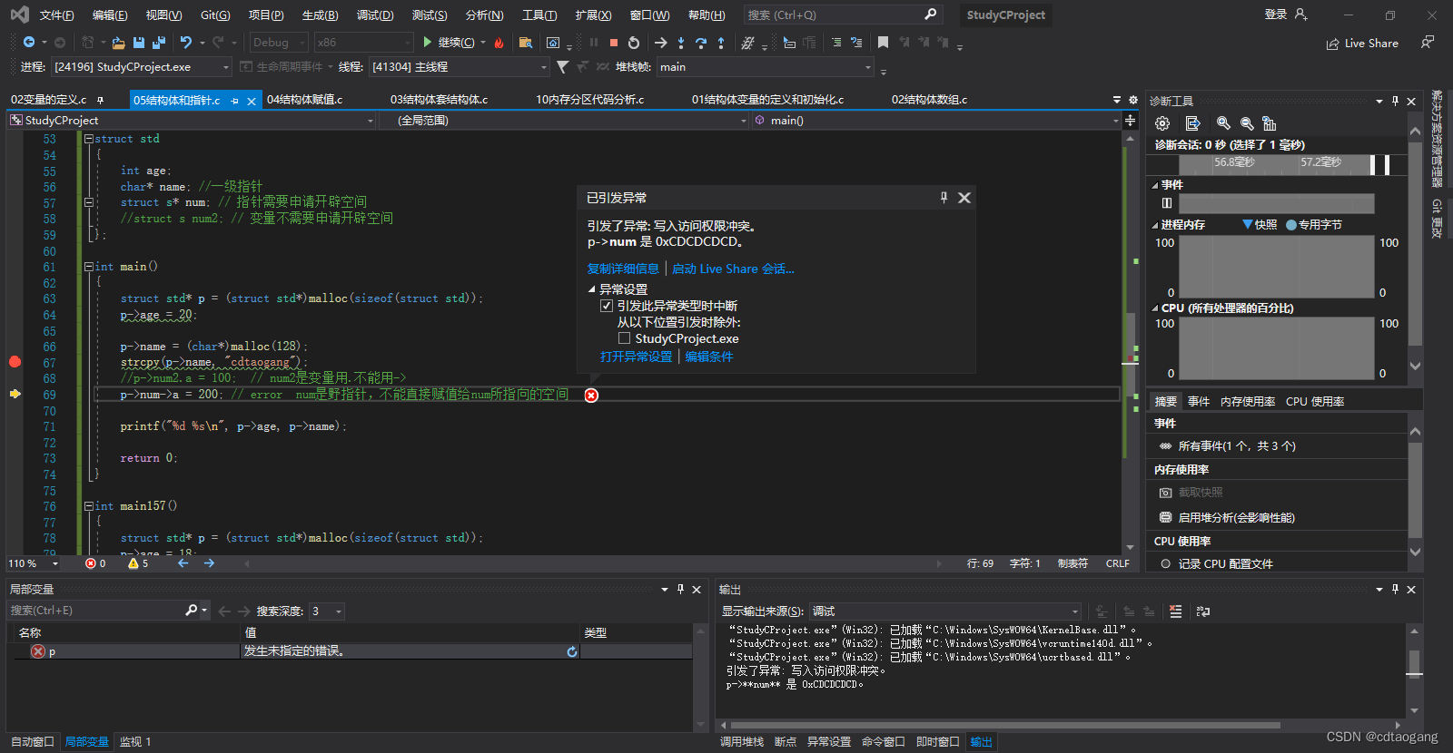
Task: Click the red exception error icon on line 69
Action: coord(591,396)
